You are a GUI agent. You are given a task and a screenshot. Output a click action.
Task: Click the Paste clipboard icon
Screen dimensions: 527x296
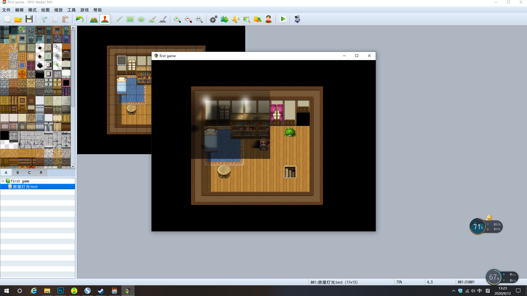tap(65, 19)
